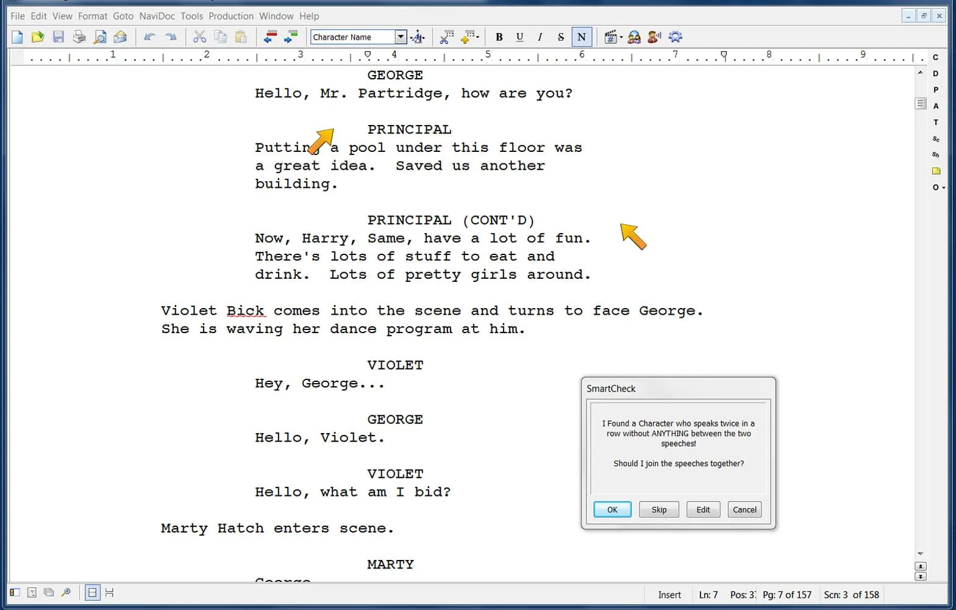The image size is (956, 610).
Task: Toggle bold formatting
Action: [499, 37]
